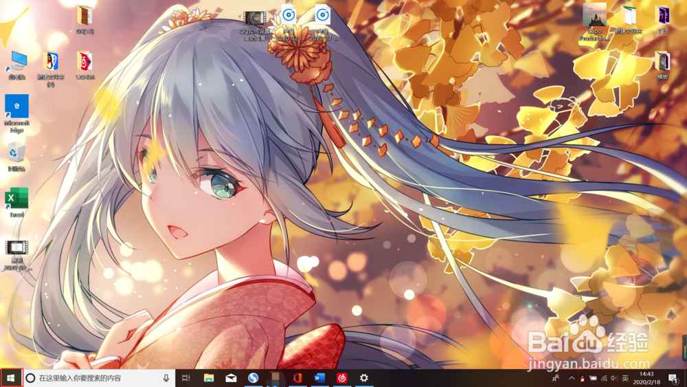Open the Windows Start menu
687x387 pixels.
coord(11,378)
